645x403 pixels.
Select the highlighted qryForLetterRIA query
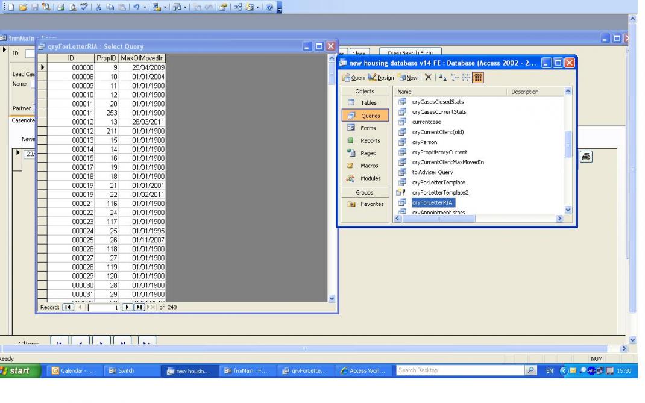coord(432,202)
